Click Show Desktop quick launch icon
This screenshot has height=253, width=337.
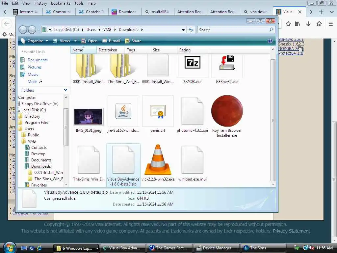coord(24,248)
